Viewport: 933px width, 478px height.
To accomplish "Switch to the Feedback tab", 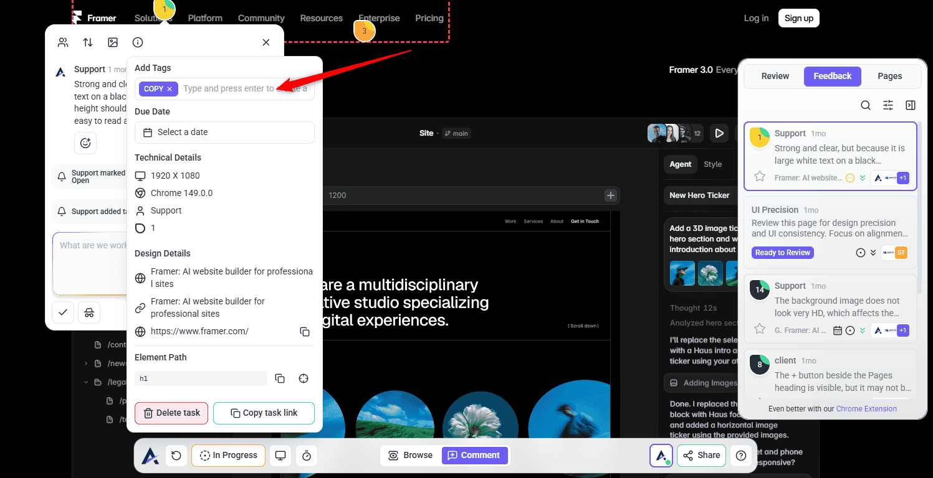I will click(x=833, y=76).
